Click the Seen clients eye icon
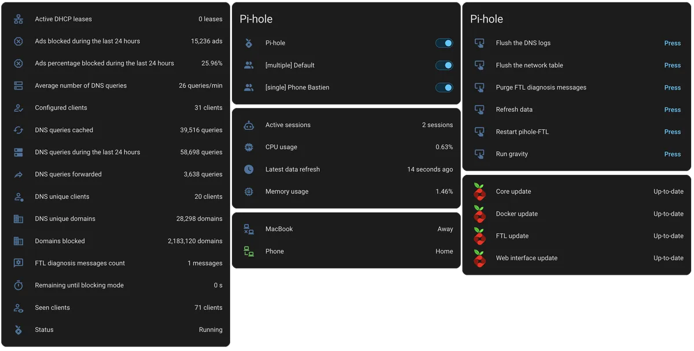The image size is (694, 351). pos(19,308)
